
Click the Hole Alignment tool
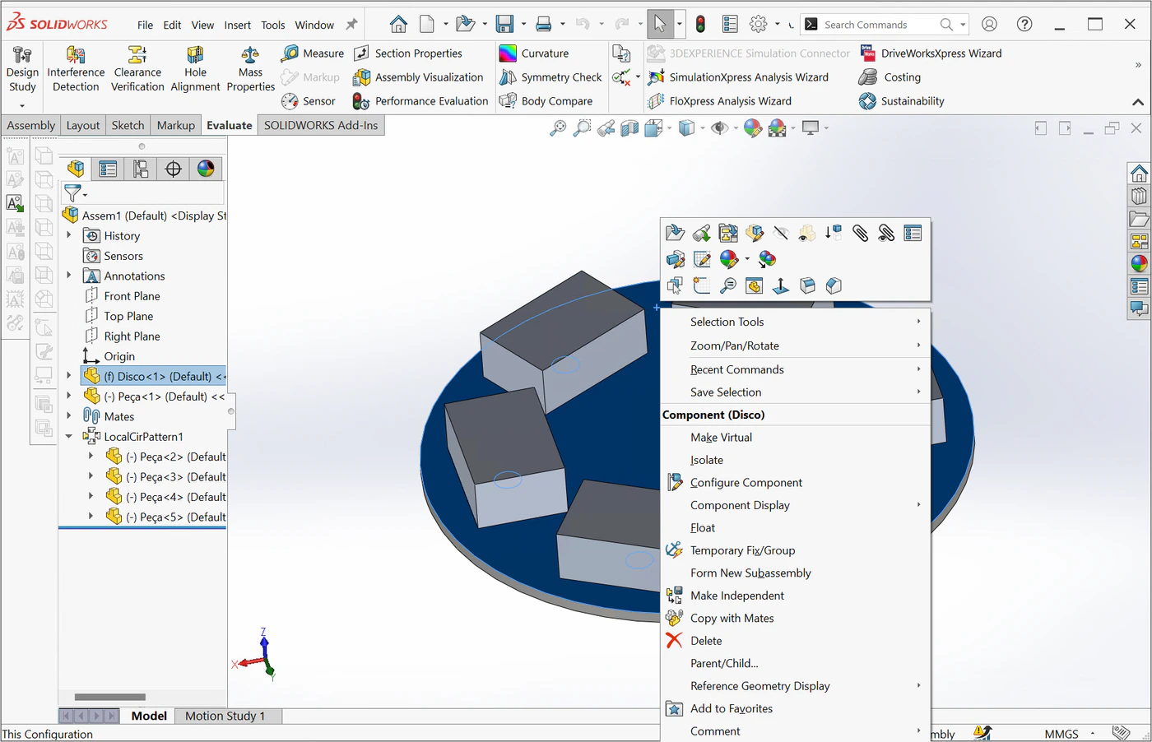coord(195,69)
